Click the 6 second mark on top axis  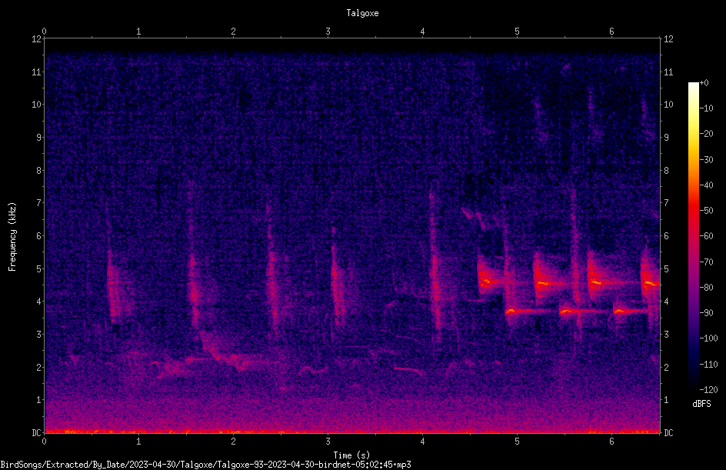click(x=611, y=32)
